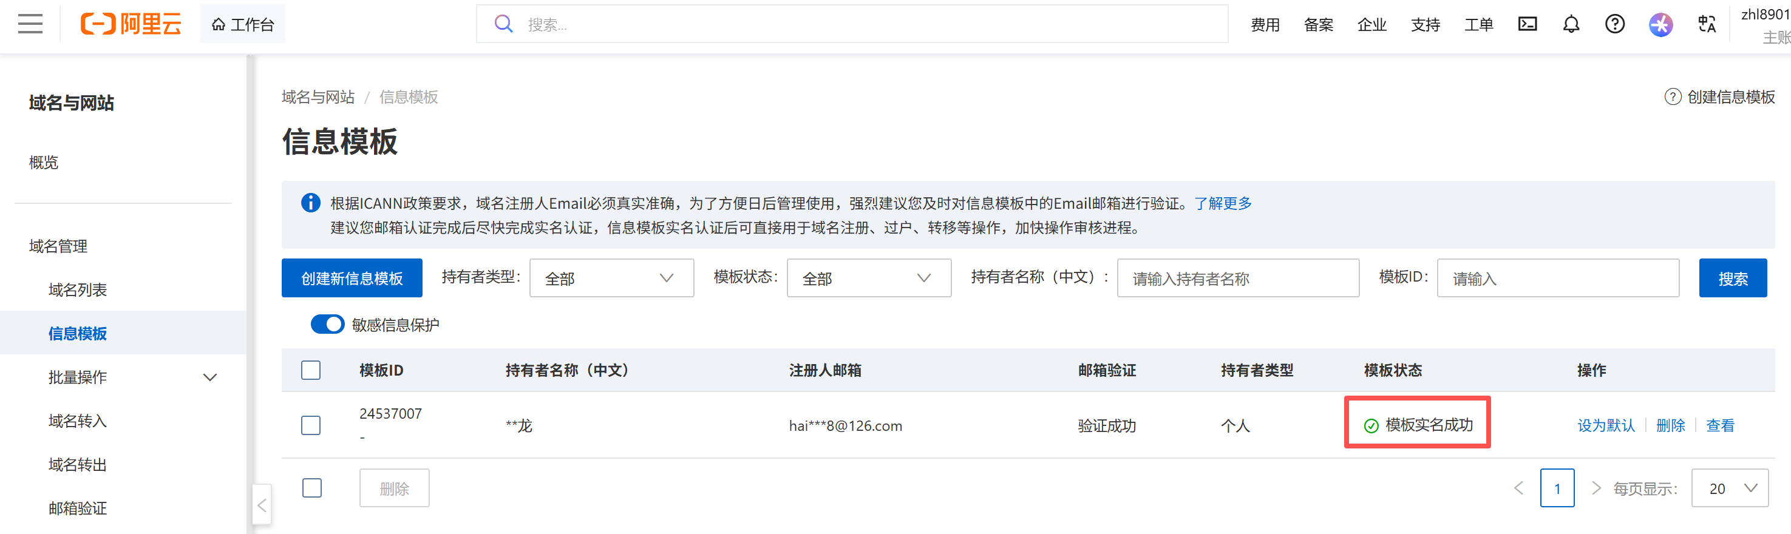Open the AI assistant star icon
Image resolution: width=1791 pixels, height=534 pixels.
coord(1660,25)
